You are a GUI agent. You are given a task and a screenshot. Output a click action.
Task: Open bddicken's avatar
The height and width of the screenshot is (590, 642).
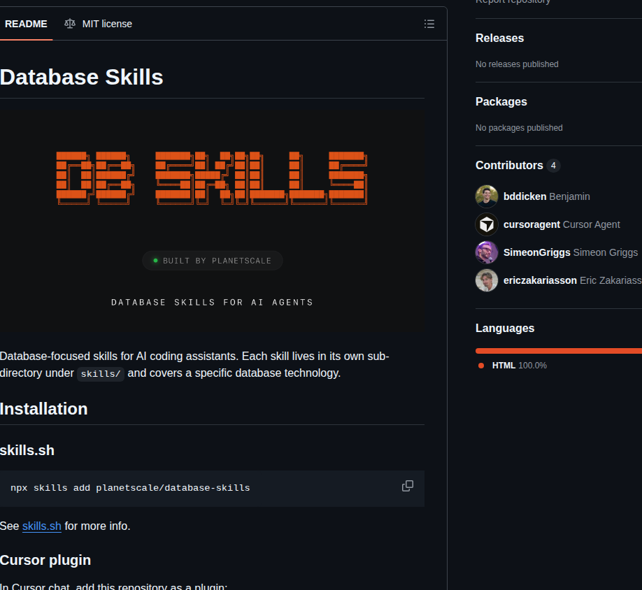click(487, 196)
